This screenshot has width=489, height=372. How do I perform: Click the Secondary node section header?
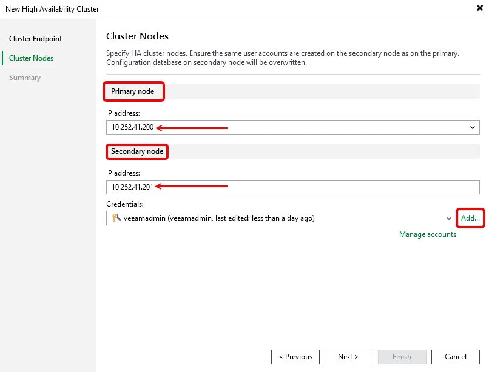[137, 151]
